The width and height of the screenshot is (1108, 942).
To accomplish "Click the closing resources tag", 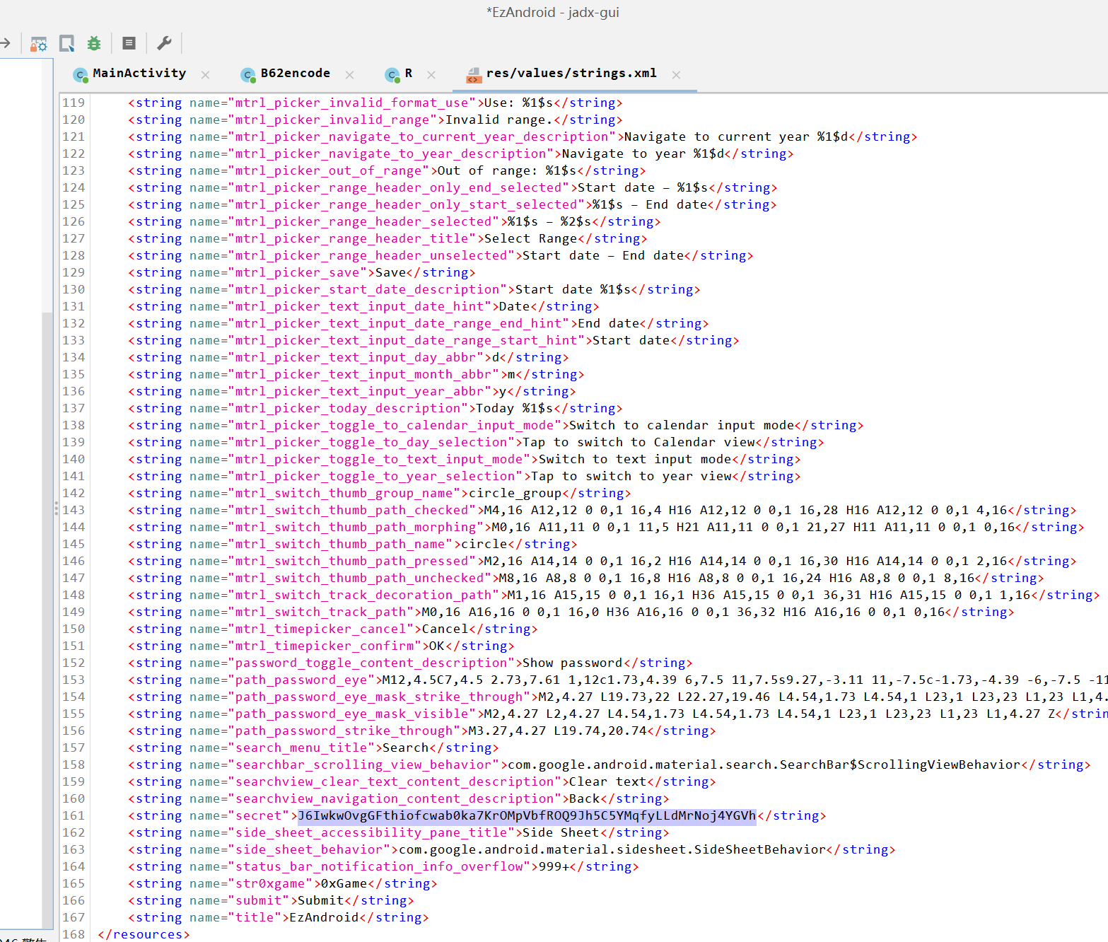I will click(144, 934).
